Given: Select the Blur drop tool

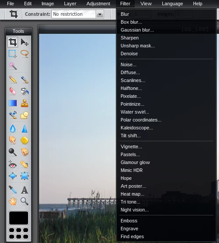Looking at the screenshot, I should click(13, 129).
